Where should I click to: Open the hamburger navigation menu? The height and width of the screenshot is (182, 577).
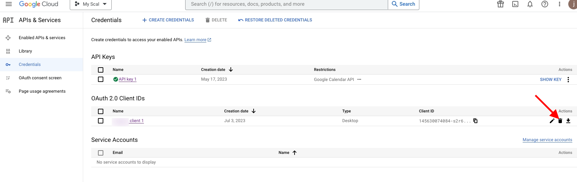[9, 4]
